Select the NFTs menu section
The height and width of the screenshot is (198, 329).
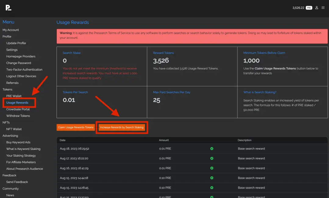6,122
